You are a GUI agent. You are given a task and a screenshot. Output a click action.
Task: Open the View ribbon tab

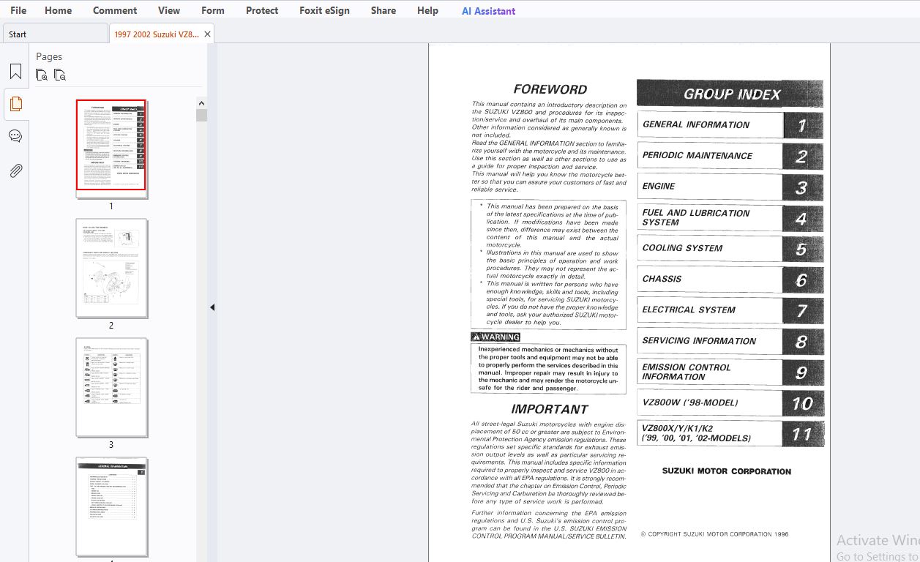pyautogui.click(x=169, y=10)
